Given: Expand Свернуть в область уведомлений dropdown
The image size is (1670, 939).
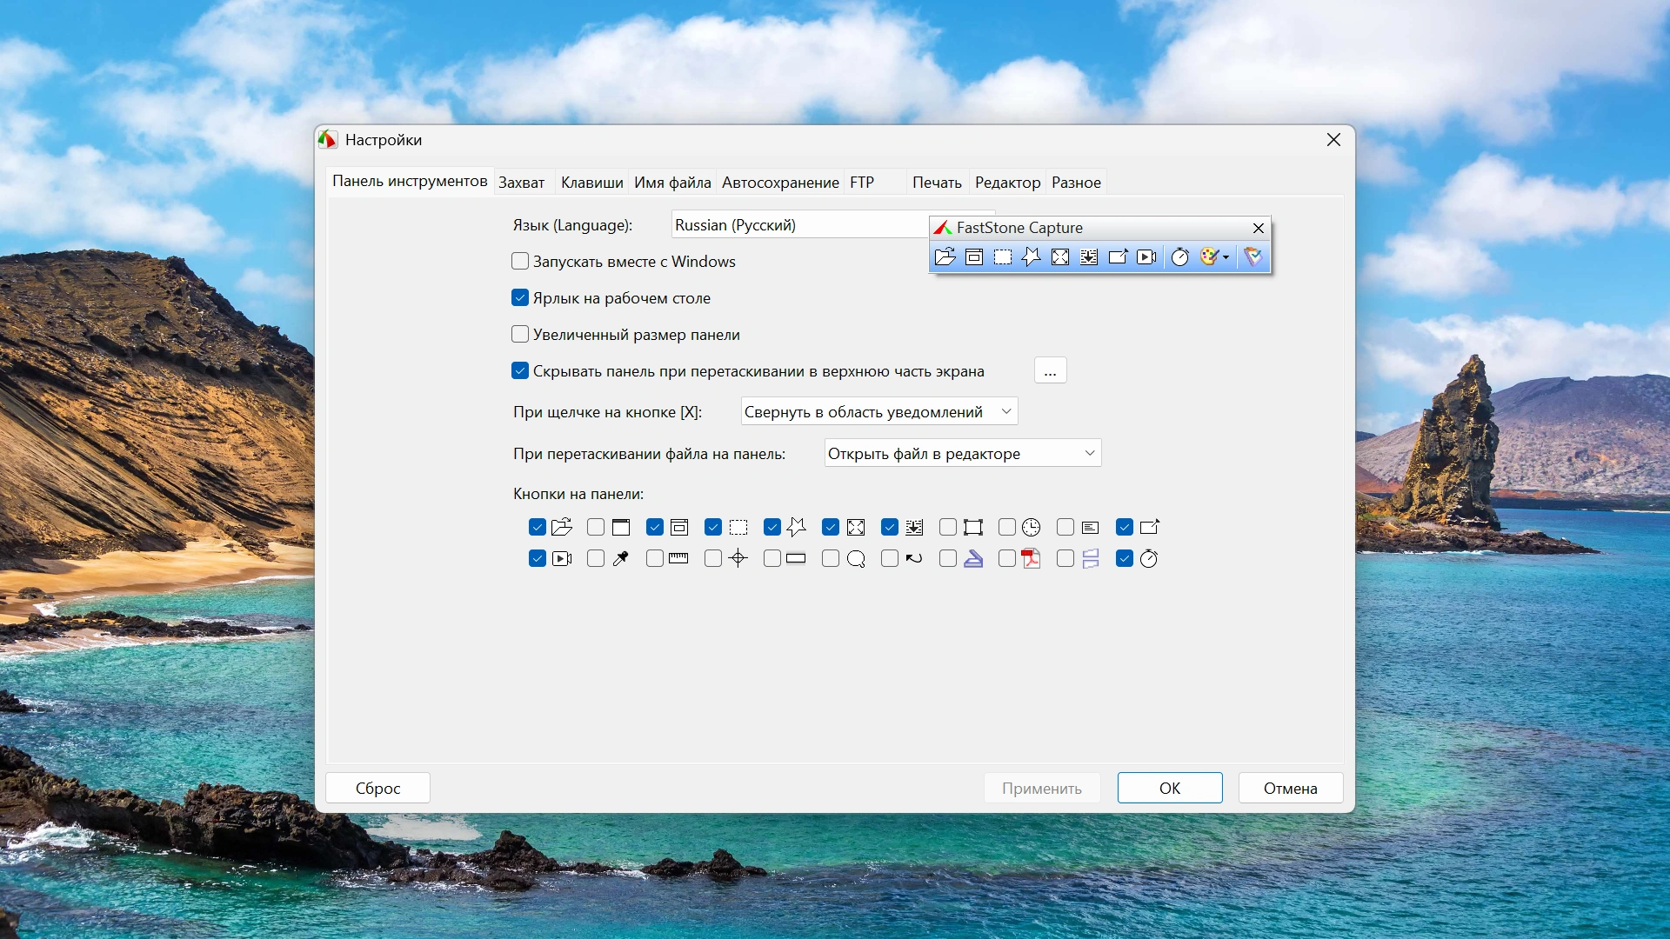Looking at the screenshot, I should pos(1006,411).
